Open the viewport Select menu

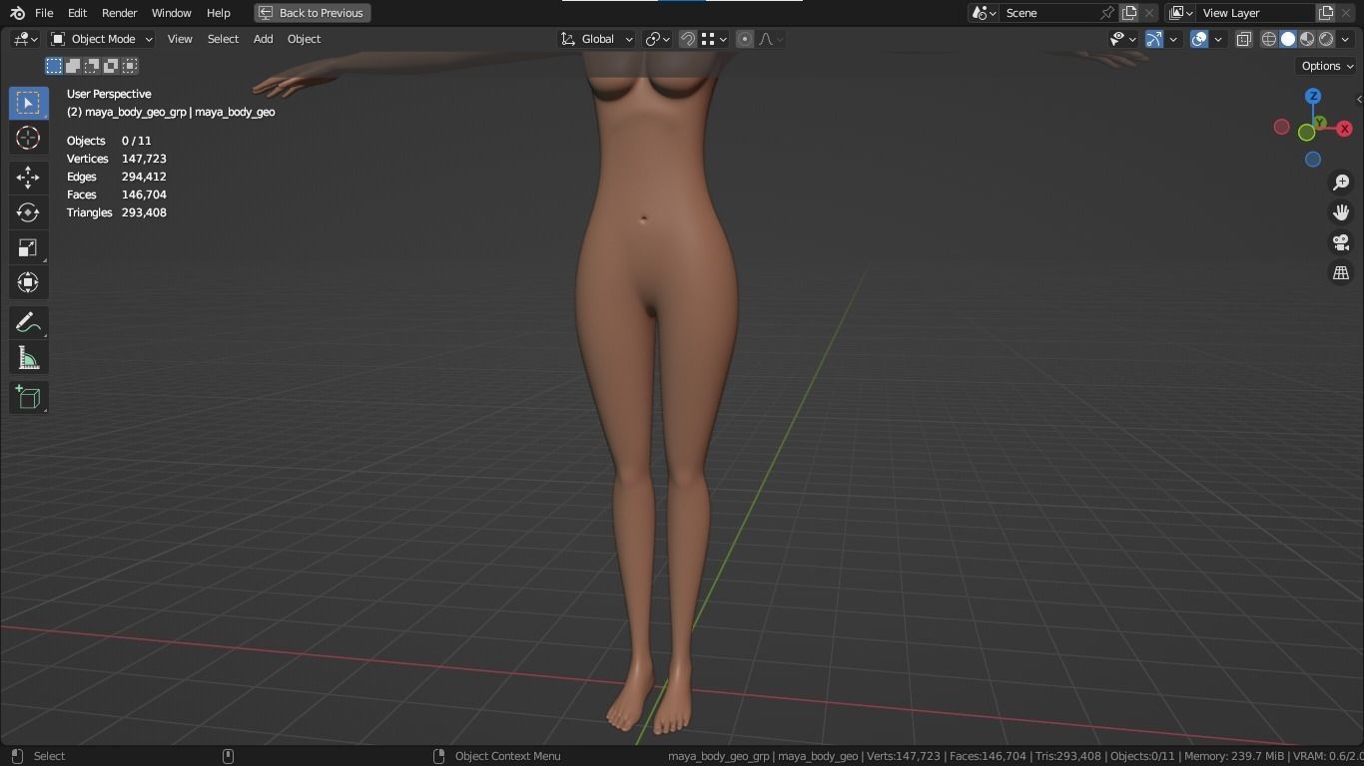point(223,39)
